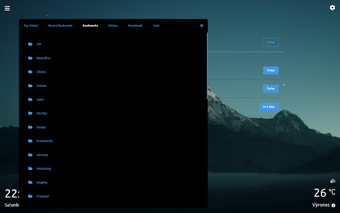The width and height of the screenshot is (340, 213).
Task: Click the outlined Today button
Action: (x=270, y=42)
